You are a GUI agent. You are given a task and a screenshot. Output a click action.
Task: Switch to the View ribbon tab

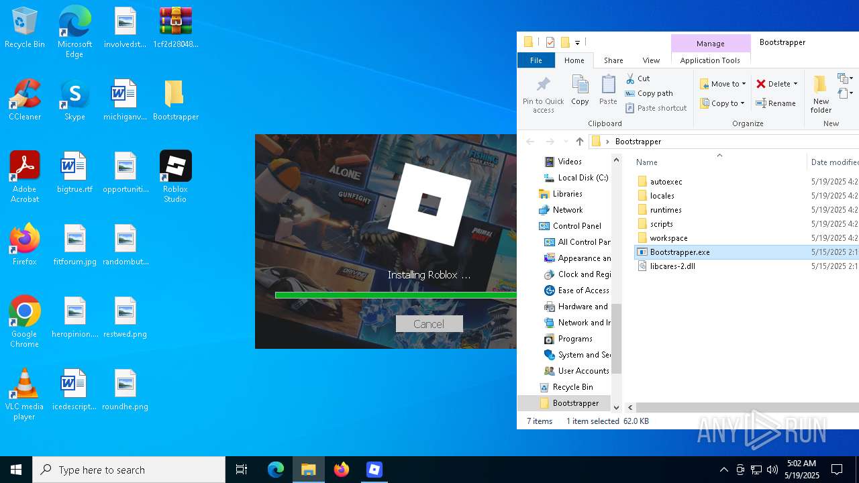click(x=651, y=60)
